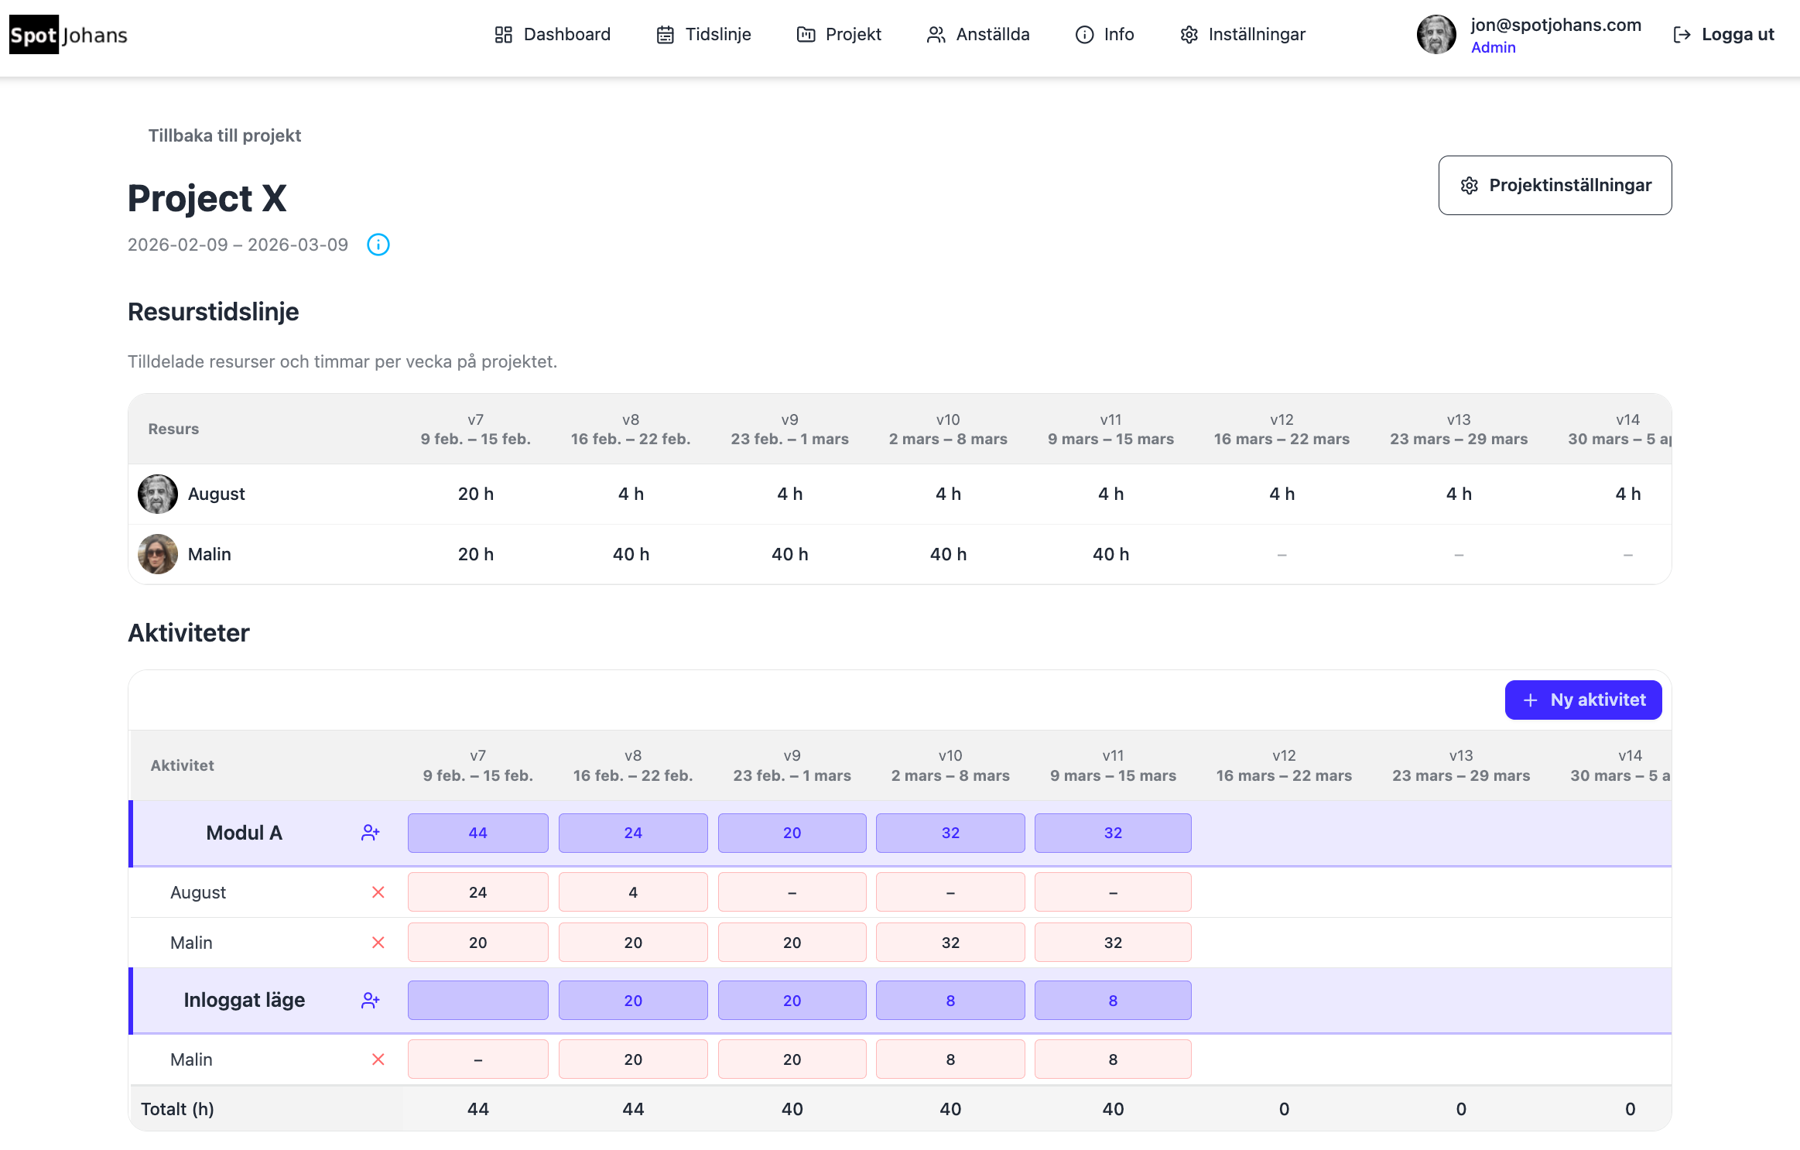Remove Malin from Inloggat läge
Screen dimensions: 1800x1150
[x=378, y=1059]
